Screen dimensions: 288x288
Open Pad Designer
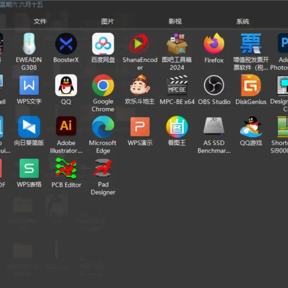click(x=103, y=168)
